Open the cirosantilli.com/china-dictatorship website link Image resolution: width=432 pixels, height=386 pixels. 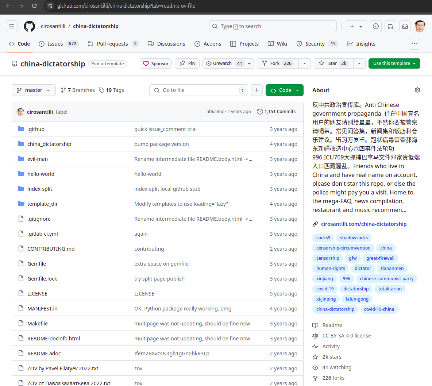click(x=364, y=224)
